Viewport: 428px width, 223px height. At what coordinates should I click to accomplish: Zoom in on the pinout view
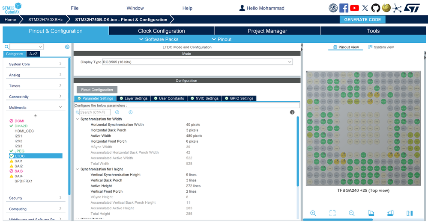click(313, 213)
